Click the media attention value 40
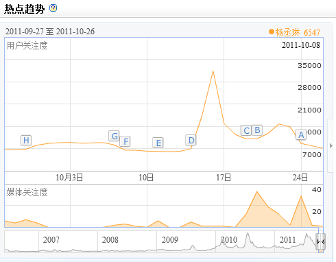The image size is (336, 262). tap(317, 190)
